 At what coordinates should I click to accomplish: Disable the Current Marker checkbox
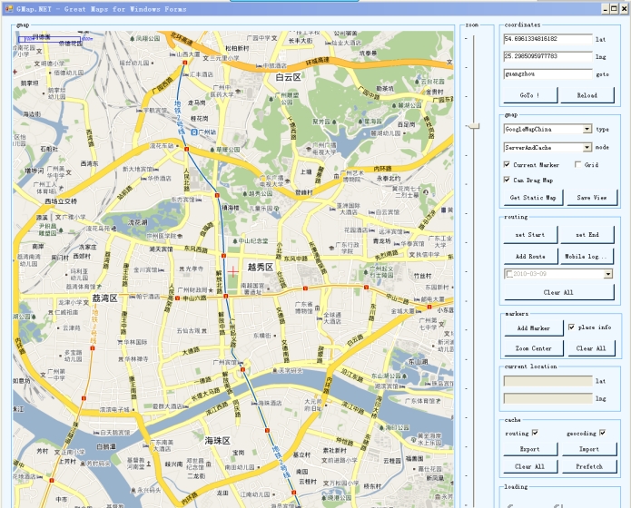pyautogui.click(x=508, y=165)
